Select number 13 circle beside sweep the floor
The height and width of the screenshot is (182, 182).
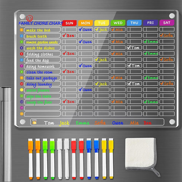click(x=22, y=102)
